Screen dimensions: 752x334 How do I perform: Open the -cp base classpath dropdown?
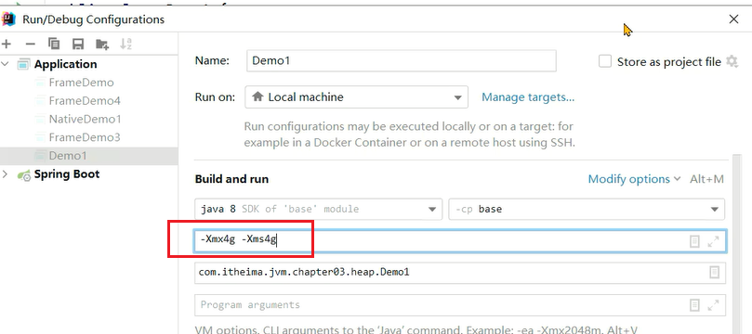[x=587, y=209]
